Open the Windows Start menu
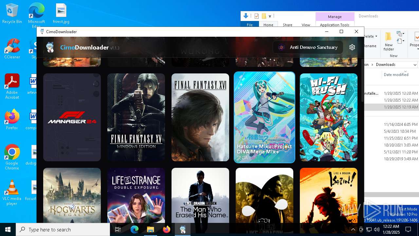 coord(8,229)
